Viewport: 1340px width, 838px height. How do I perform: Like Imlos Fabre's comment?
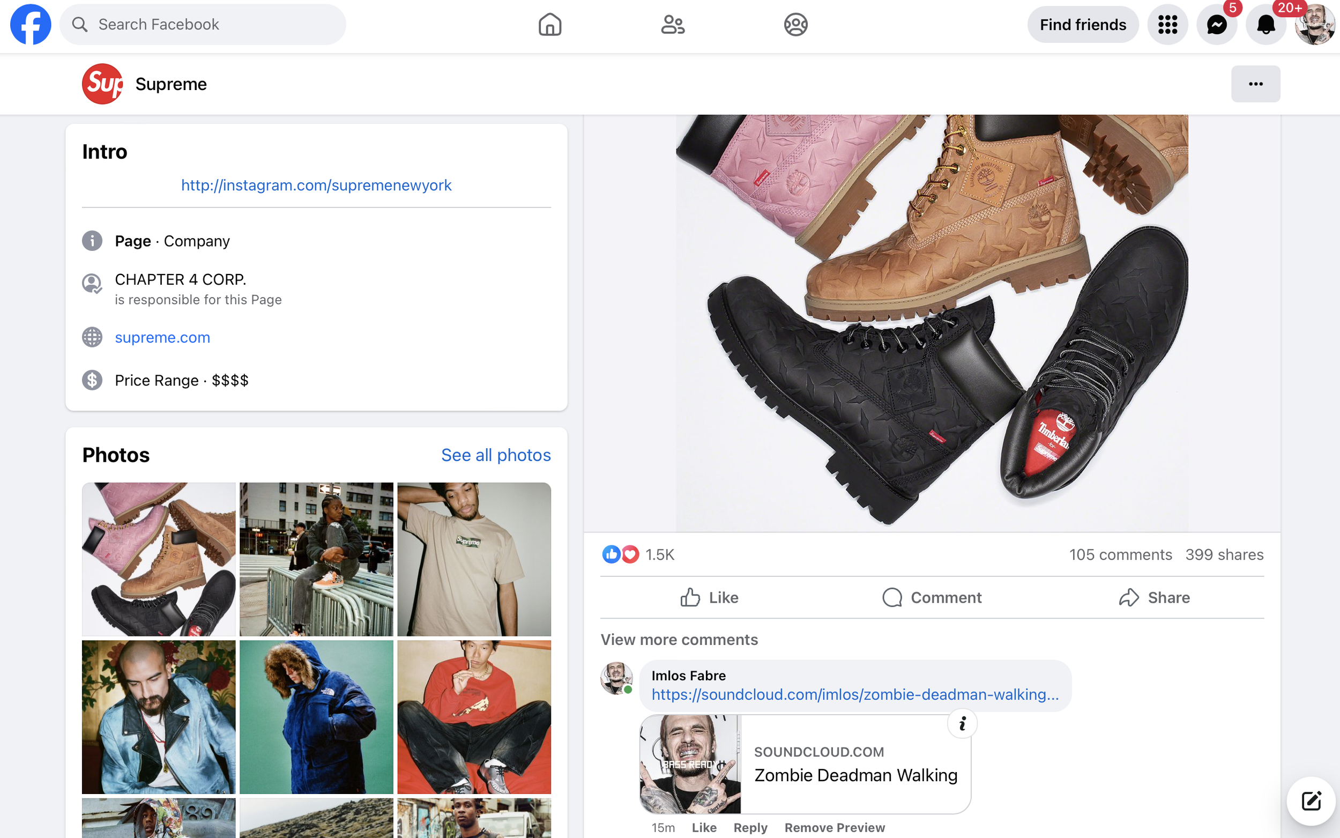(704, 827)
